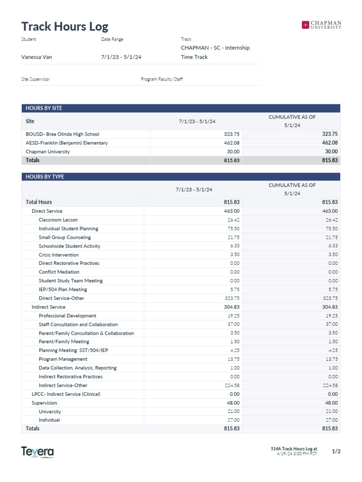Select AESD-Franklin (Benjamin) Elementary site row
Viewport: 362px width, 482px height.
point(66,143)
